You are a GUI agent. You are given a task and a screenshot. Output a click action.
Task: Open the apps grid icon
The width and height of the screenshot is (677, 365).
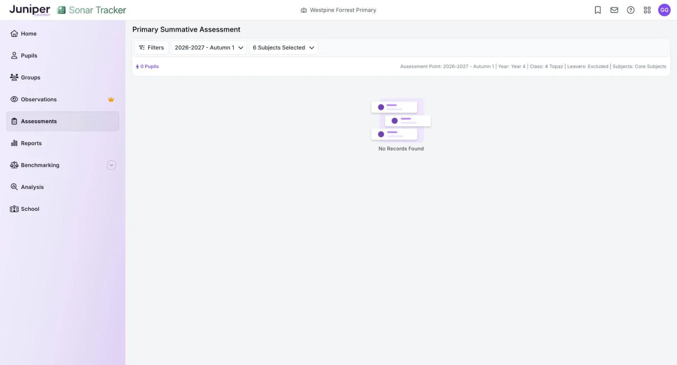pyautogui.click(x=647, y=10)
